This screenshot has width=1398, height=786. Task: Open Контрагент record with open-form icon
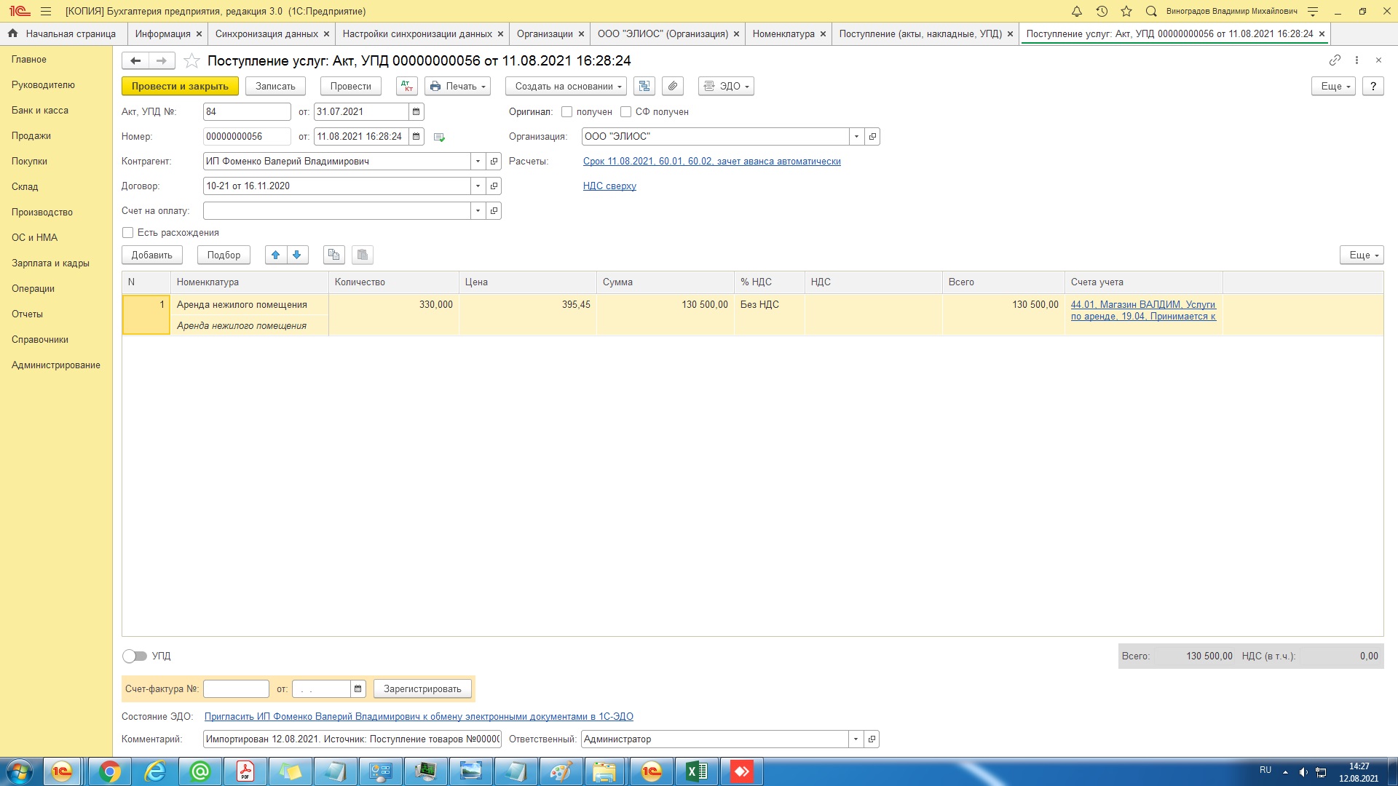point(494,162)
